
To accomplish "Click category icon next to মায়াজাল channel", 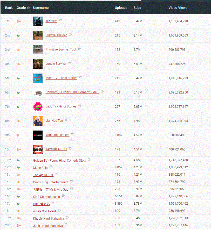I will click(61, 20).
